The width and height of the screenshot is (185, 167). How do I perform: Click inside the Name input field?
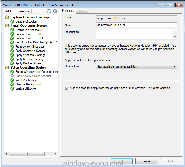coord(136,25)
